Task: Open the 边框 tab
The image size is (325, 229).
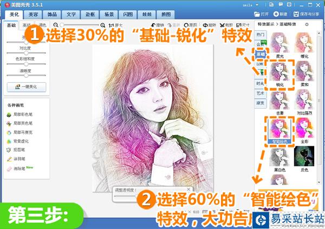Action: pyautogui.click(x=90, y=15)
